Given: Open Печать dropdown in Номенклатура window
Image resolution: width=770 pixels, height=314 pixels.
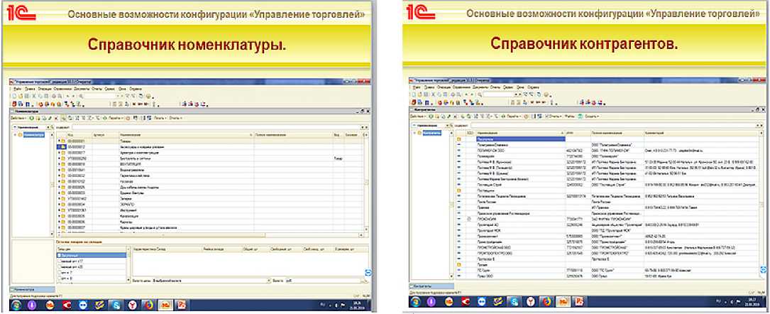Looking at the screenshot, I should [x=160, y=118].
